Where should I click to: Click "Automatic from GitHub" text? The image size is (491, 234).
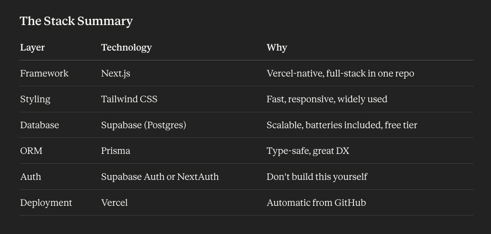(316, 203)
